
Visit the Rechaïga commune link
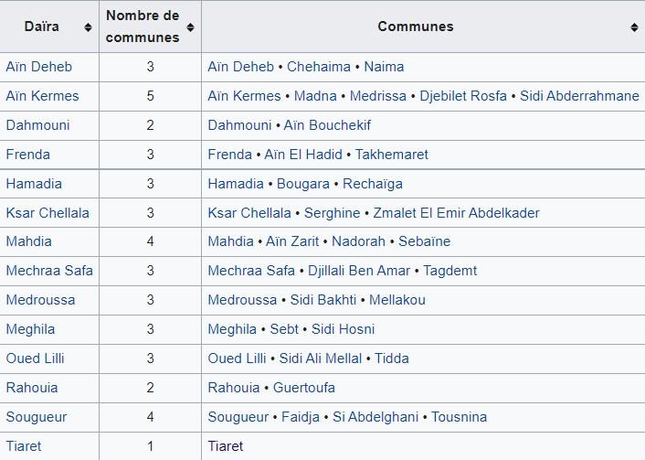373,184
